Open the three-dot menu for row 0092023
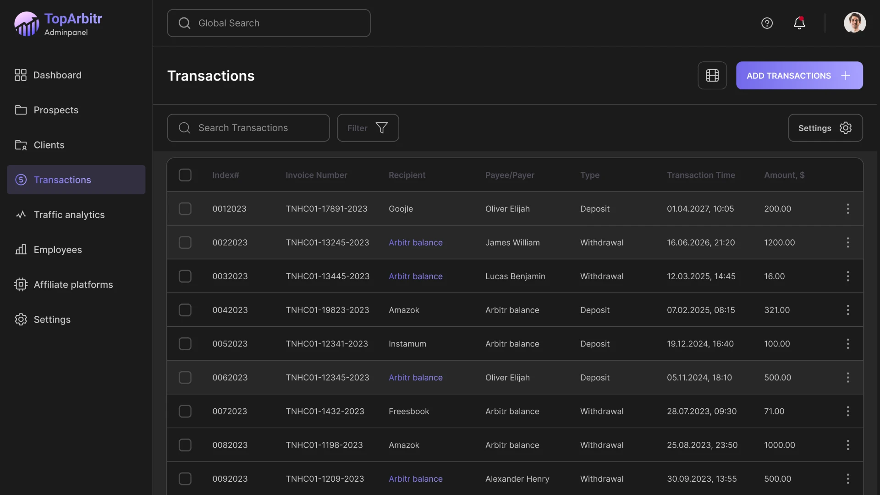The image size is (880, 495). [x=848, y=478]
